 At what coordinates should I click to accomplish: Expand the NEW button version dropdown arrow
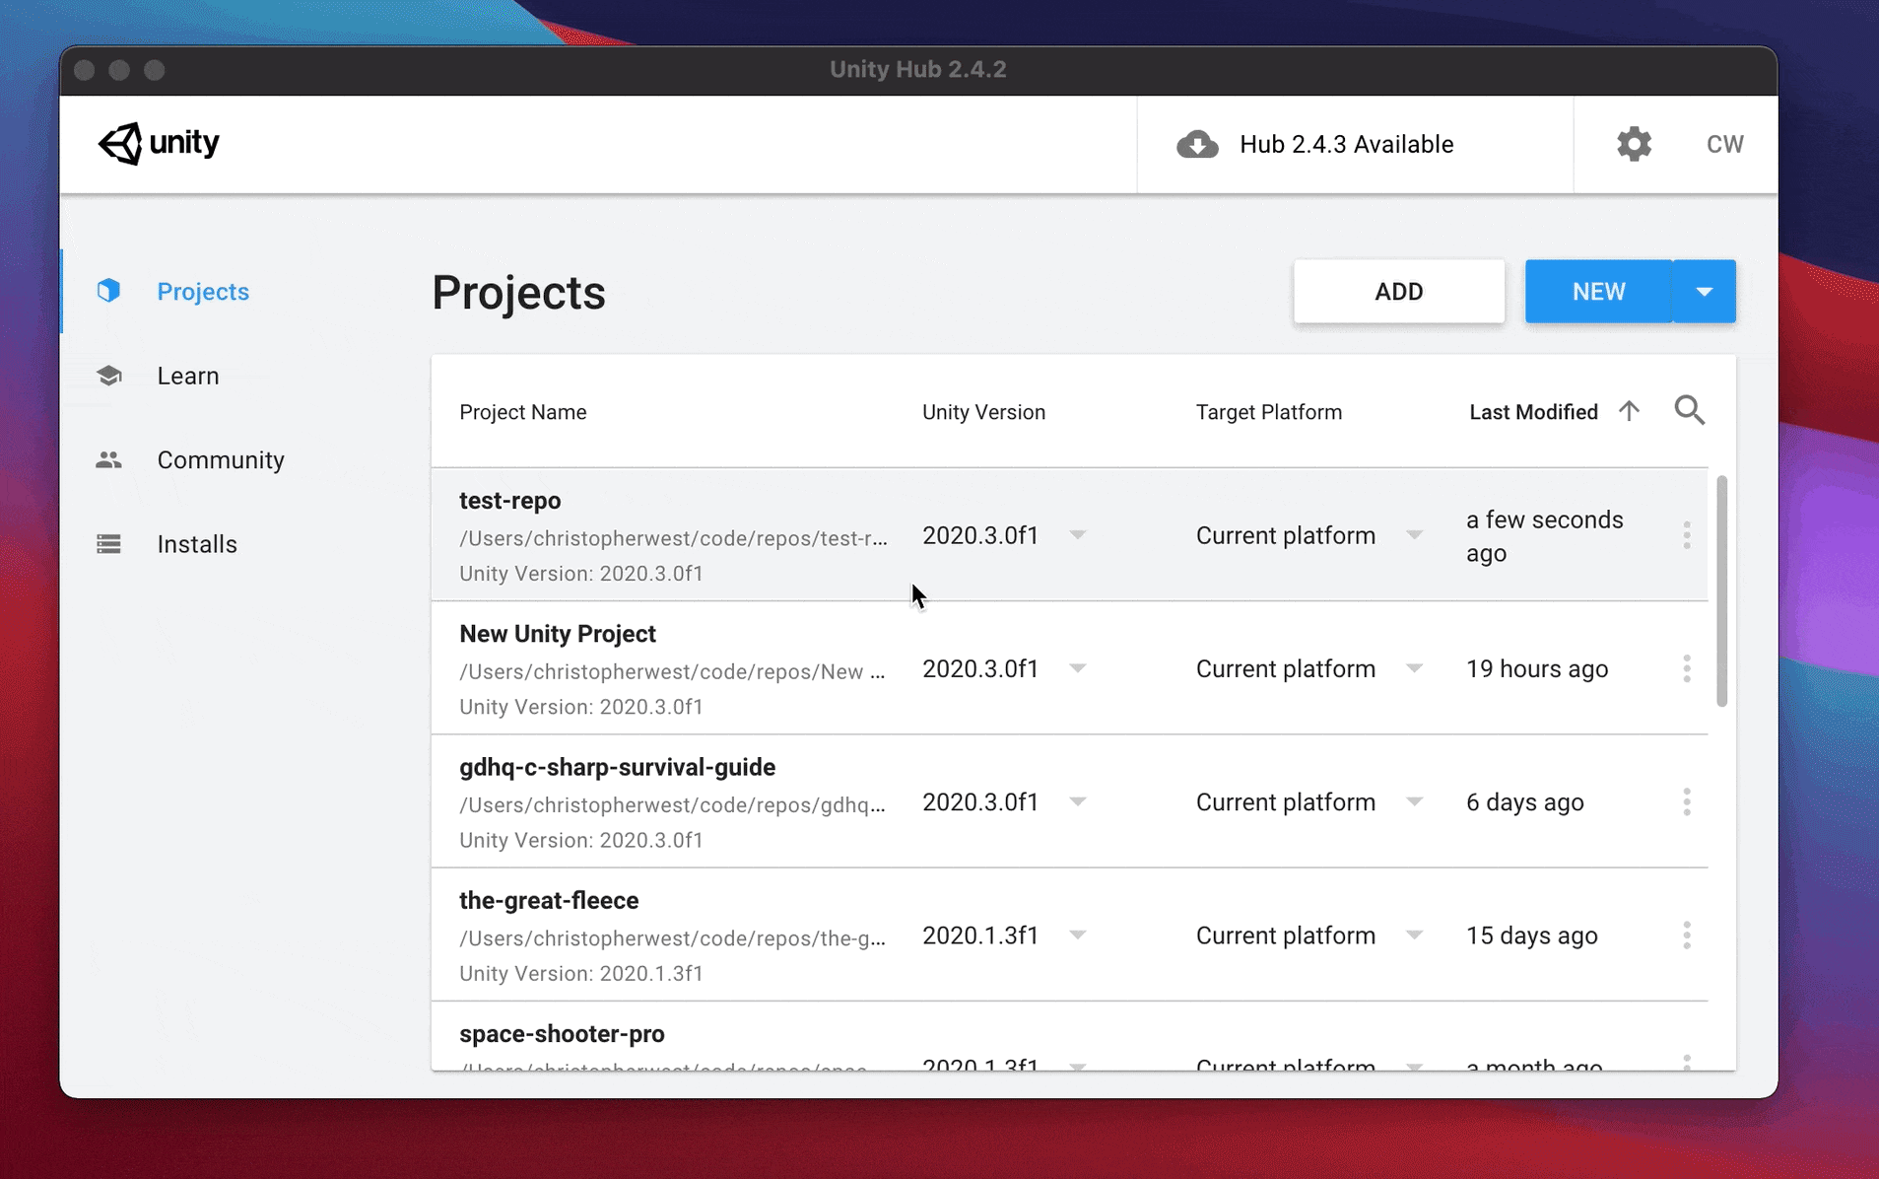click(1704, 291)
